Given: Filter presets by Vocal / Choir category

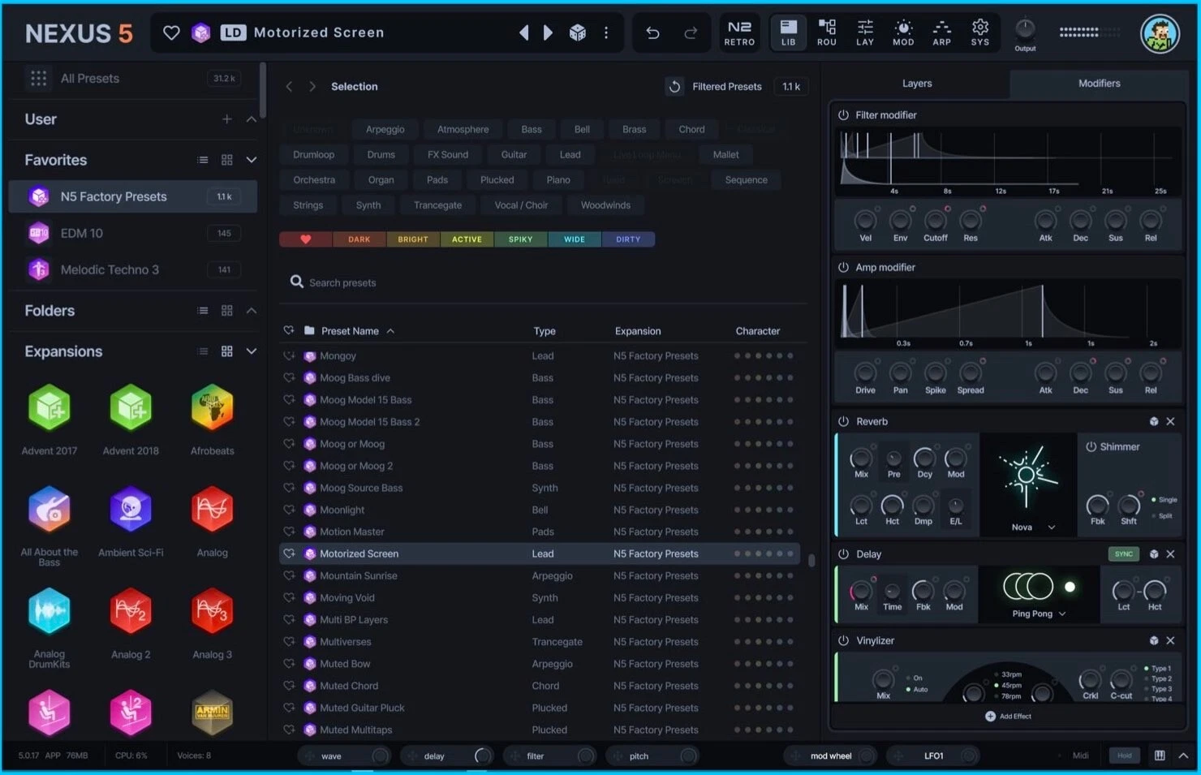Looking at the screenshot, I should click(x=521, y=205).
